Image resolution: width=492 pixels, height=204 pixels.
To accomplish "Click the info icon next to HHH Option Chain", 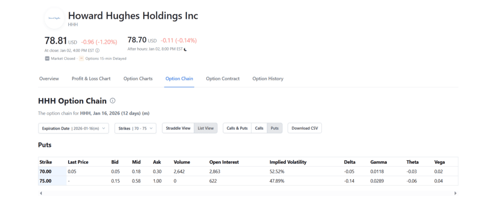I will click(112, 101).
